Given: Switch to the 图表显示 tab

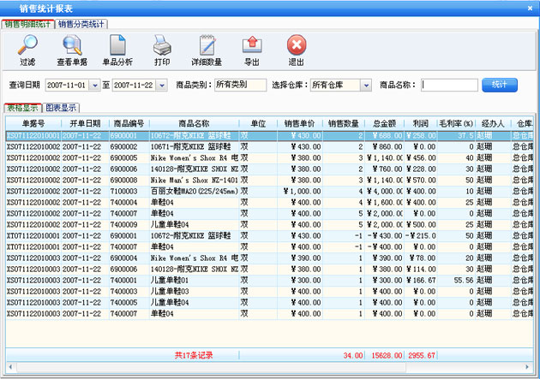Looking at the screenshot, I should 61,108.
